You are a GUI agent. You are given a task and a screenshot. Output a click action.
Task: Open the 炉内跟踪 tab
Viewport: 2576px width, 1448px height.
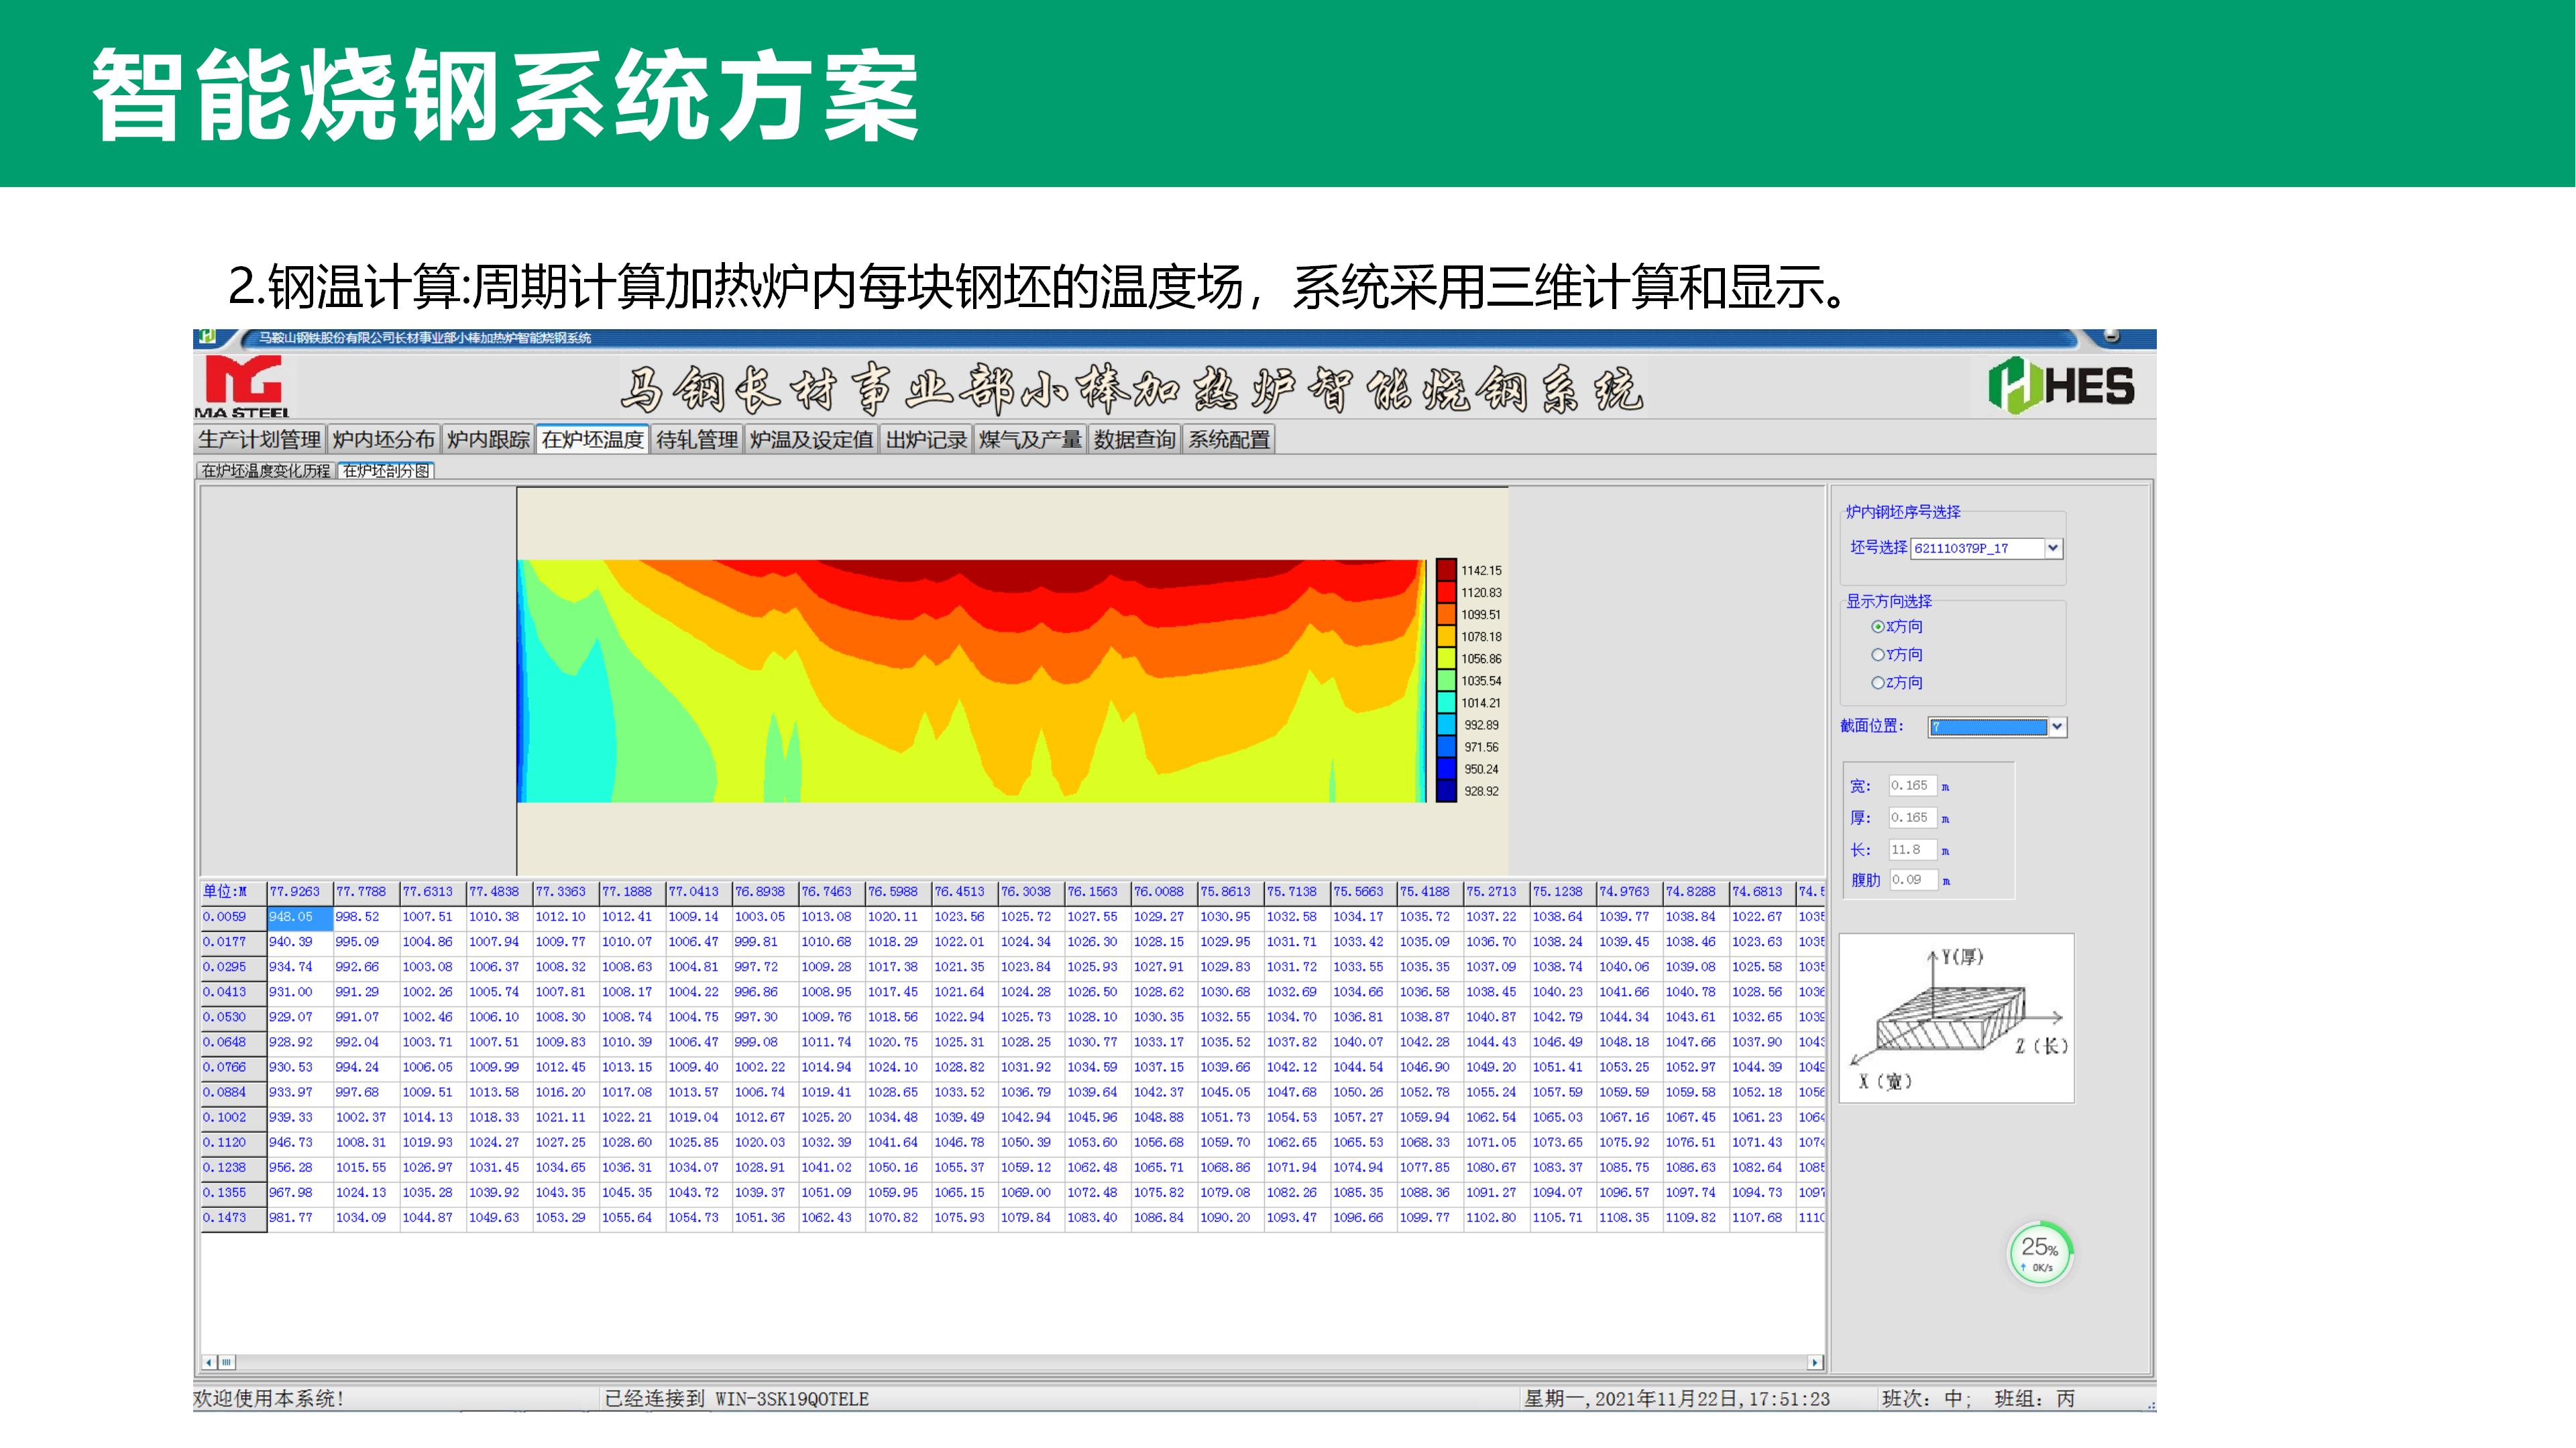click(488, 440)
